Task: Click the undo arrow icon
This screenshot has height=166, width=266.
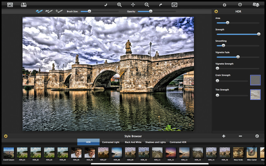Action: click(x=106, y=5)
